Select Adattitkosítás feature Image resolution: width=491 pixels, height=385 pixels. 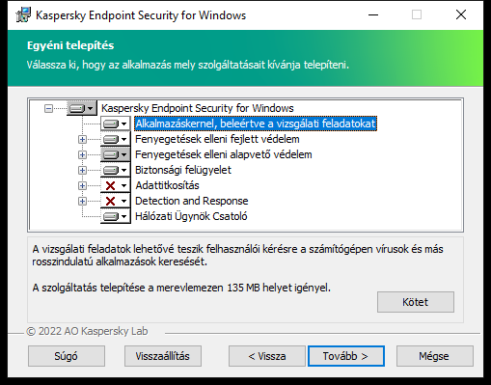167,185
